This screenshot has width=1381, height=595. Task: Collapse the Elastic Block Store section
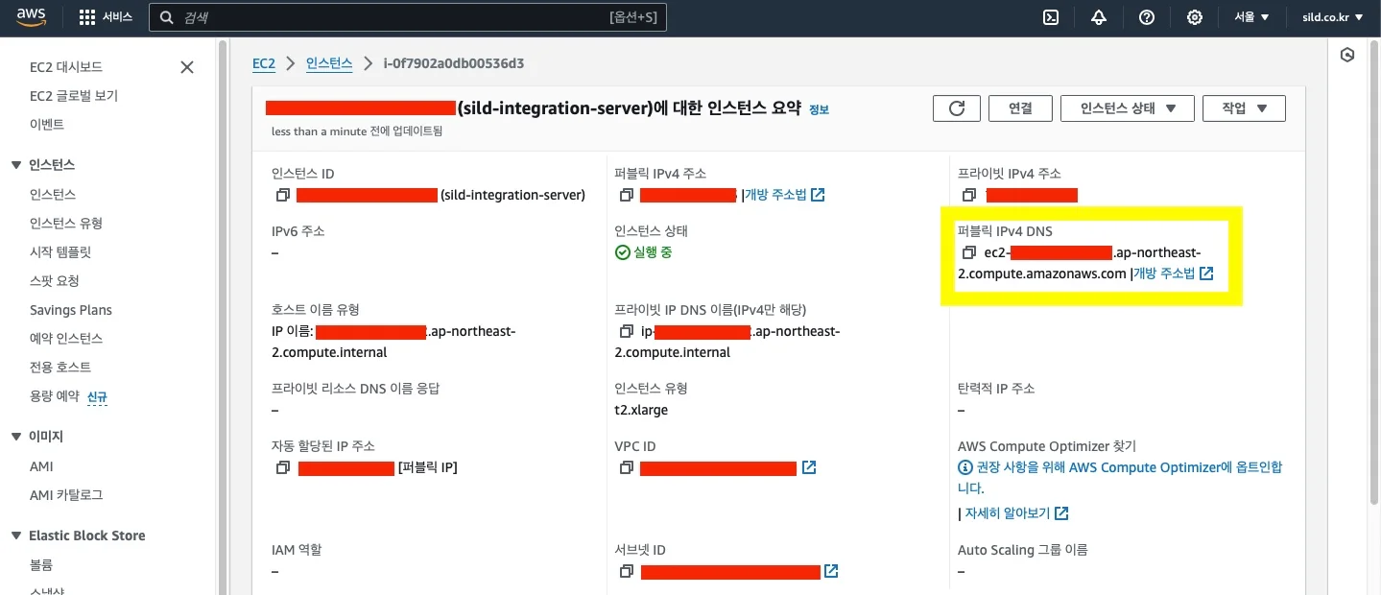coord(15,535)
